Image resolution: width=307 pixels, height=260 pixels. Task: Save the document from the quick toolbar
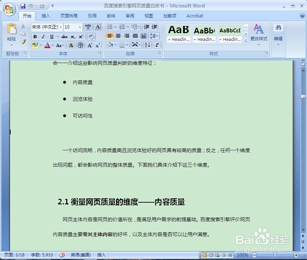(23, 6)
